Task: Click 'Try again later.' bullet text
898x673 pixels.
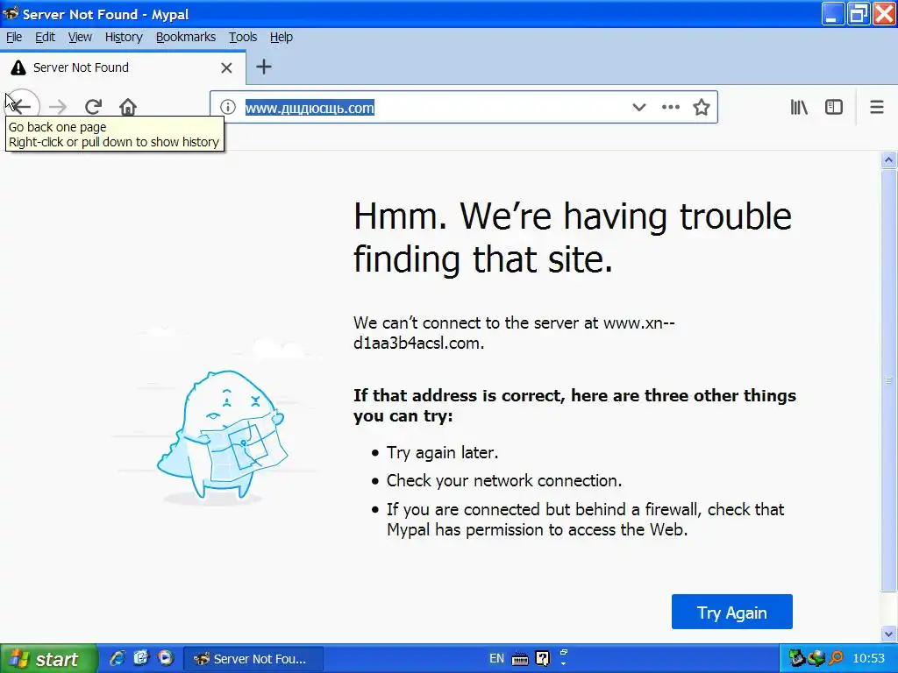Action: (x=442, y=453)
